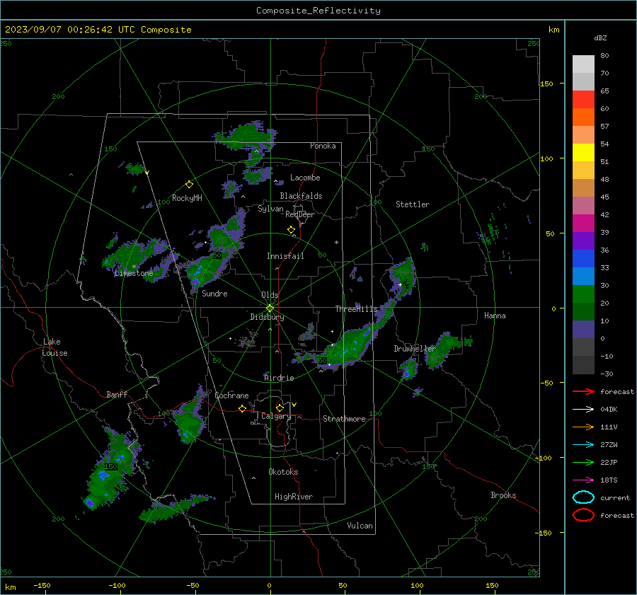The image size is (637, 595).
Task: Click the Hanna label
Action: click(x=495, y=316)
